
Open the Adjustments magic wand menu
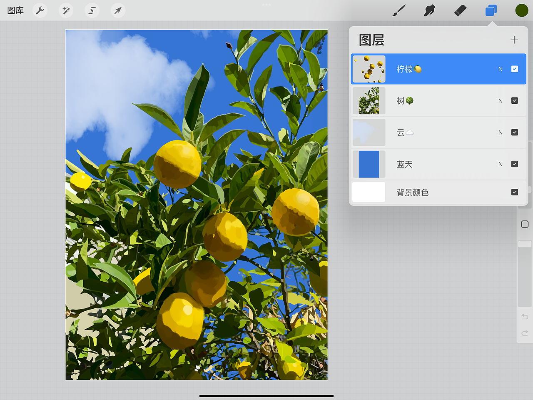66,10
